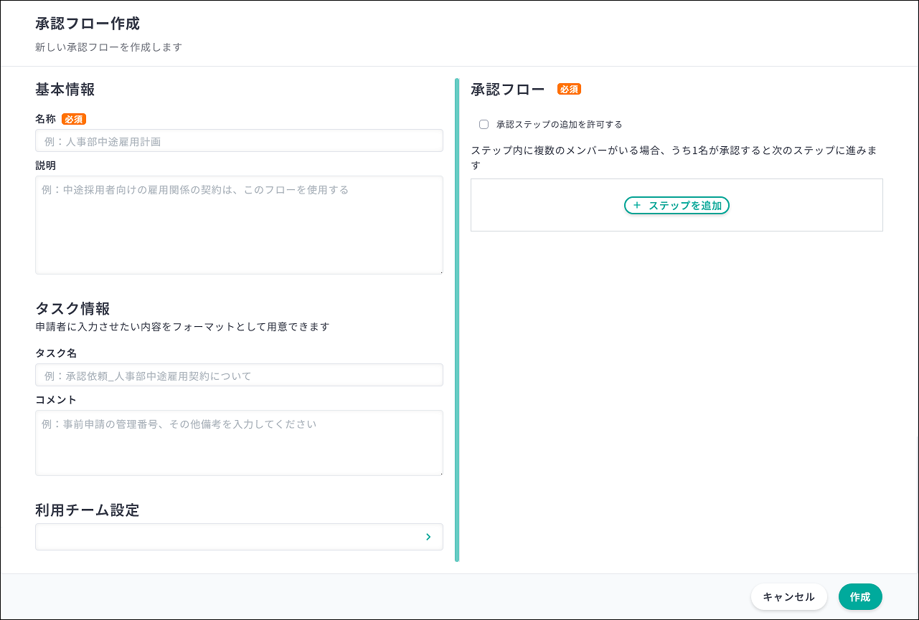The width and height of the screenshot is (919, 620).
Task: Grab the コメント textarea resize handle
Action: 440,472
